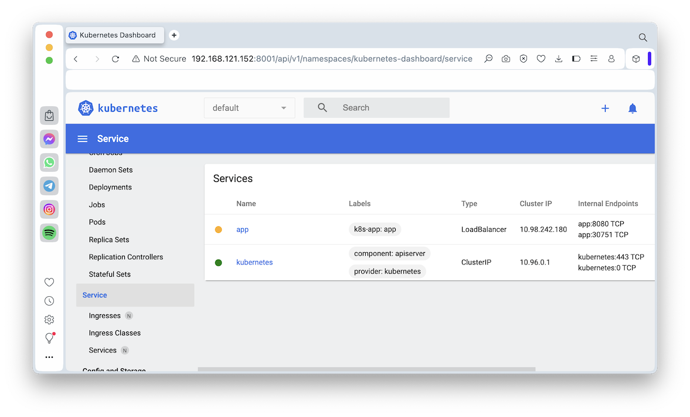Navigate to Replica Sets
The height and width of the screenshot is (417, 690).
tap(108, 239)
